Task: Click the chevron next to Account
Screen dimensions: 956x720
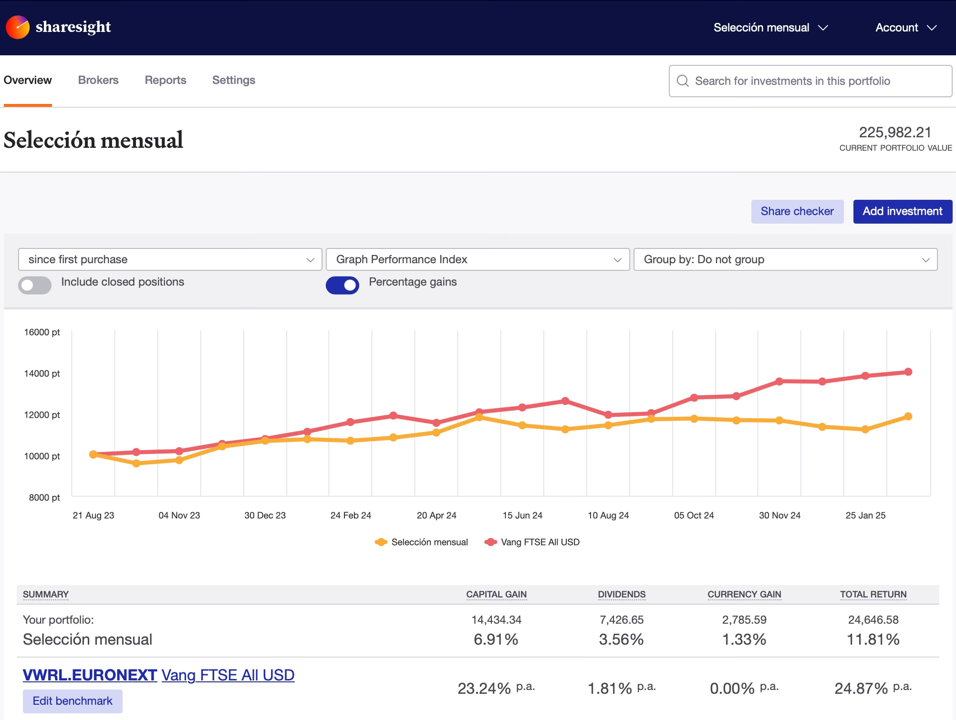Action: pyautogui.click(x=932, y=28)
